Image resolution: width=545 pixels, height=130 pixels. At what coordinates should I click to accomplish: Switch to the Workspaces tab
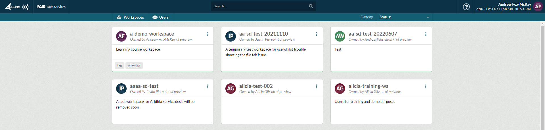(x=130, y=17)
